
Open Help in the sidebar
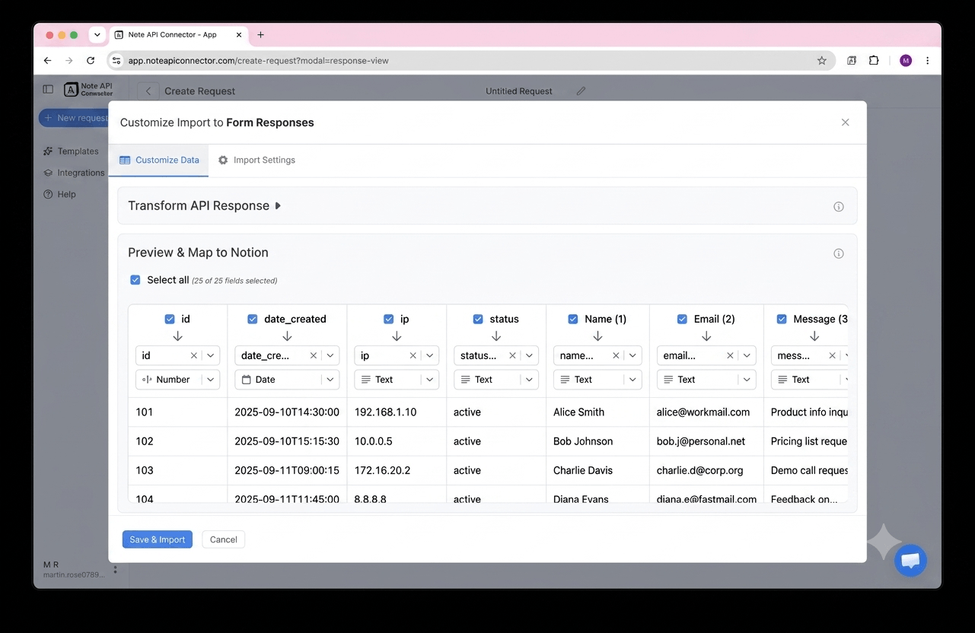point(60,194)
